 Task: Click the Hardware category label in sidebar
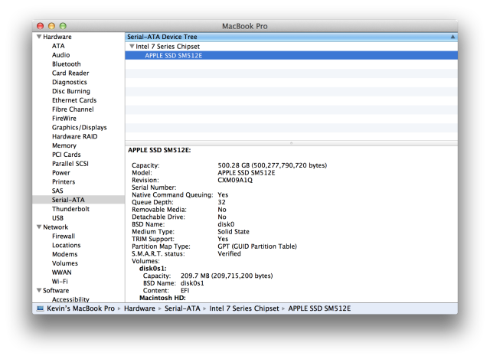pyautogui.click(x=57, y=37)
